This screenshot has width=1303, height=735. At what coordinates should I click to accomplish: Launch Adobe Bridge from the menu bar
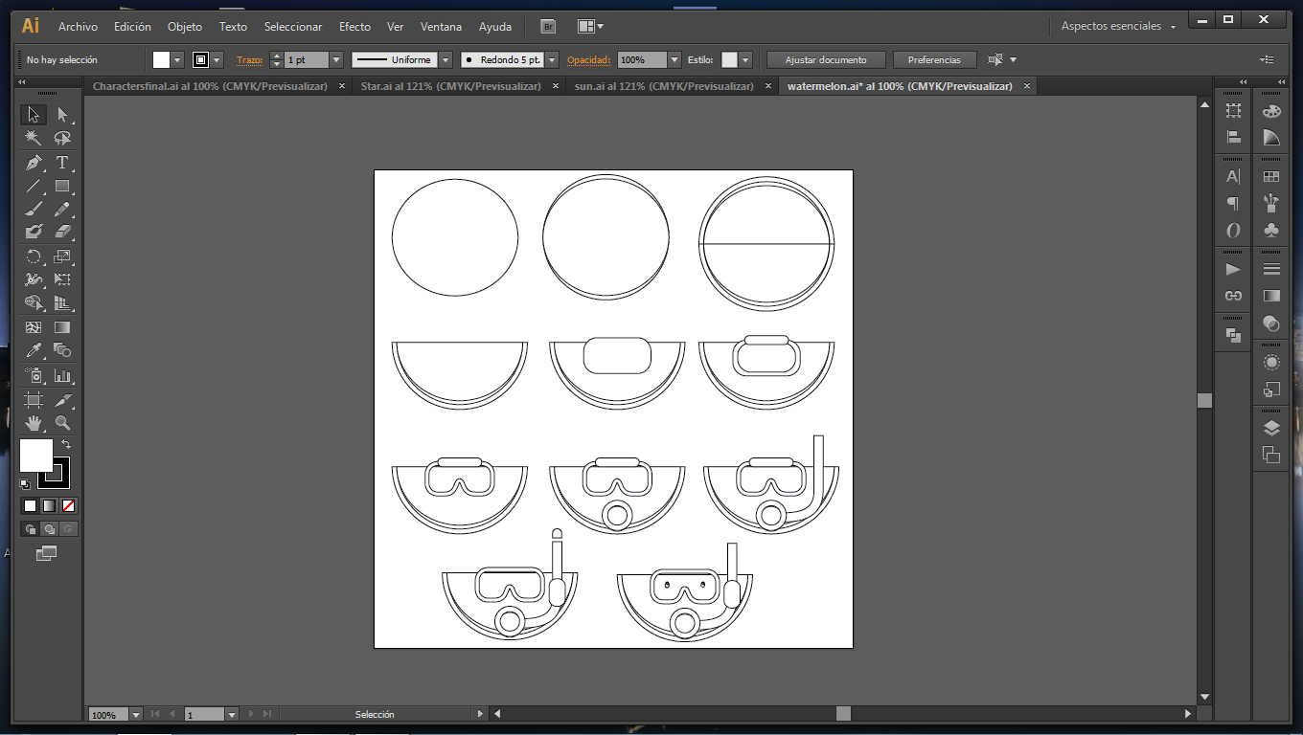pyautogui.click(x=548, y=27)
